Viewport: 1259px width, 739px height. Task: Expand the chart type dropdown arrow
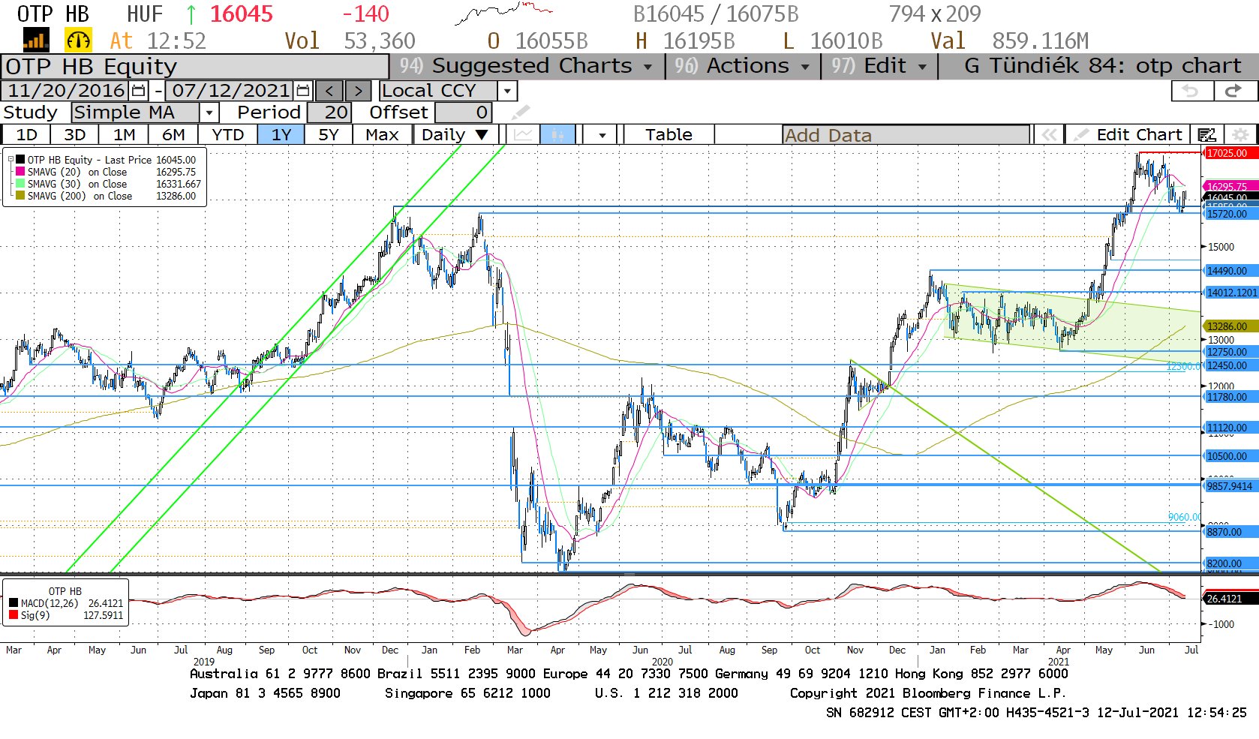[602, 135]
